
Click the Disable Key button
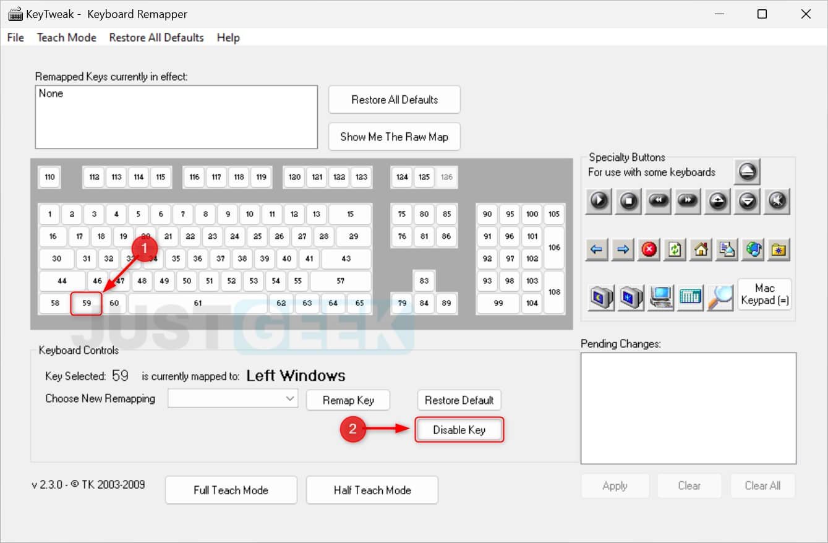coord(459,430)
